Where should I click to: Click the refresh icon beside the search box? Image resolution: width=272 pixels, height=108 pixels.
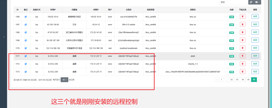click(x=250, y=2)
